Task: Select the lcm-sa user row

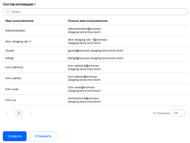Action: 11,100
